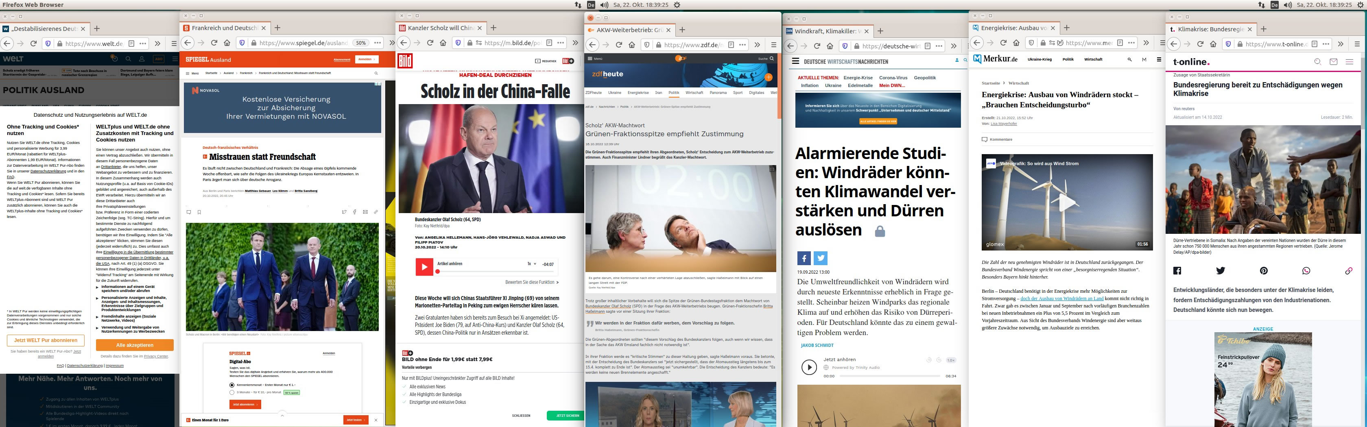
Task: Open the Spiegel article search magnifier
Action: coord(376,73)
